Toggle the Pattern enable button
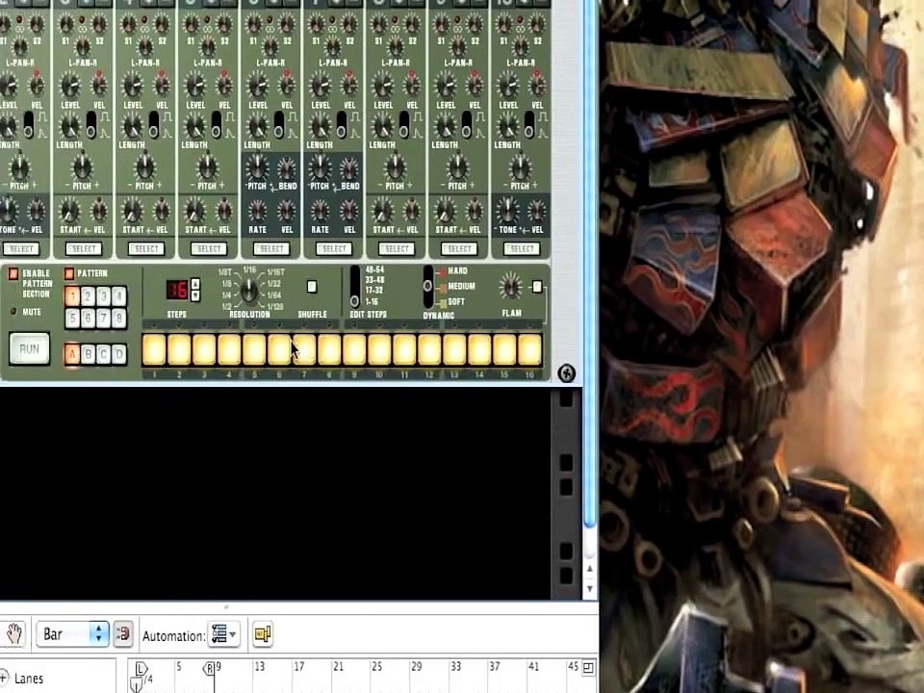Screen dimensions: 924x693 [69, 274]
